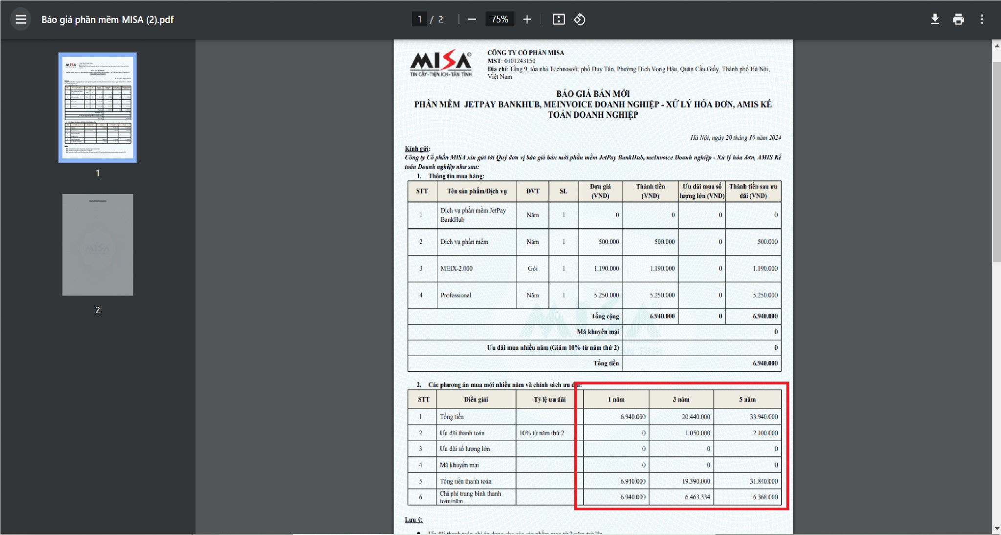This screenshot has width=1001, height=535.
Task: Click the vertical scrollbar thumb
Action: (x=997, y=161)
